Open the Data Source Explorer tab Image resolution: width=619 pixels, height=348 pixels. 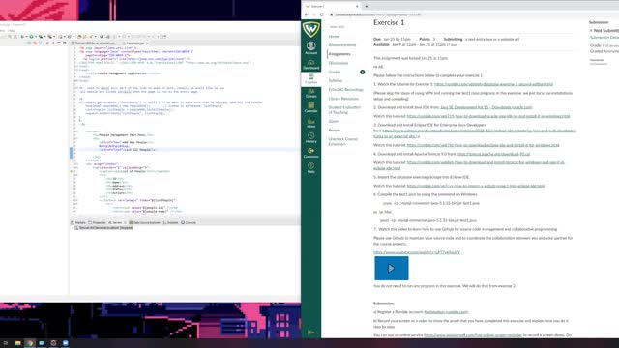click(x=144, y=223)
